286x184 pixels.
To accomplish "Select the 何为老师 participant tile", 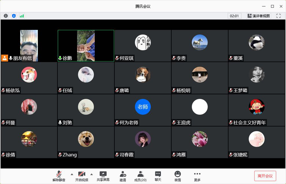I will tap(143, 110).
